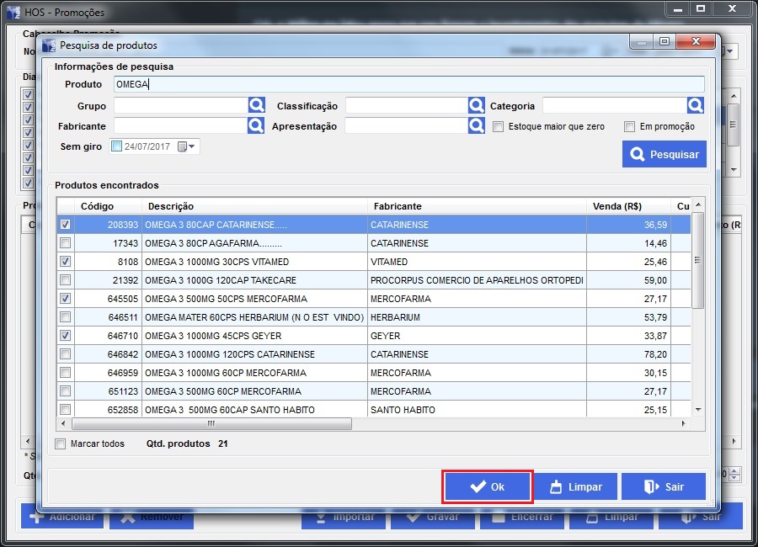
Task: Confirm selection with the Ok button
Action: 488,486
